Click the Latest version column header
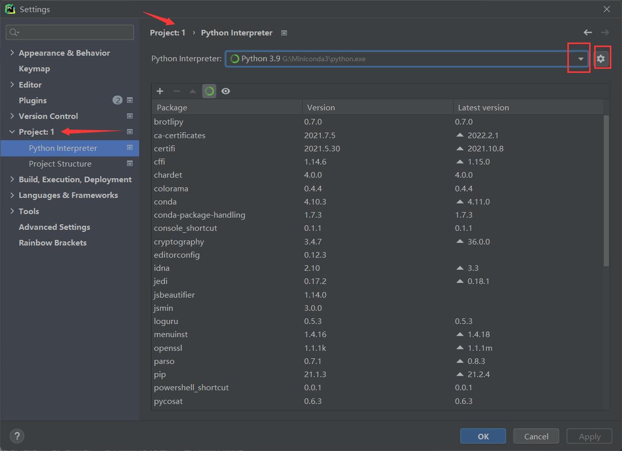The image size is (622, 451). click(x=528, y=107)
